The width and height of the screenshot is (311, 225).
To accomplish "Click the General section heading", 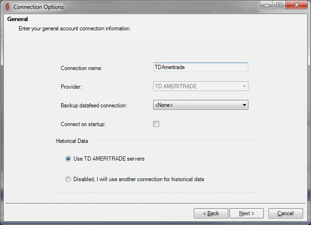I will (x=18, y=19).
